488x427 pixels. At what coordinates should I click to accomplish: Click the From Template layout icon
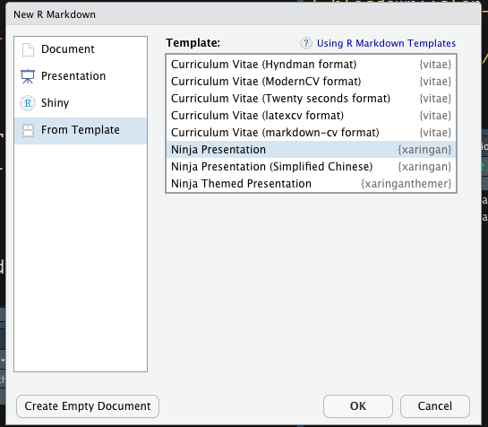[x=28, y=130]
